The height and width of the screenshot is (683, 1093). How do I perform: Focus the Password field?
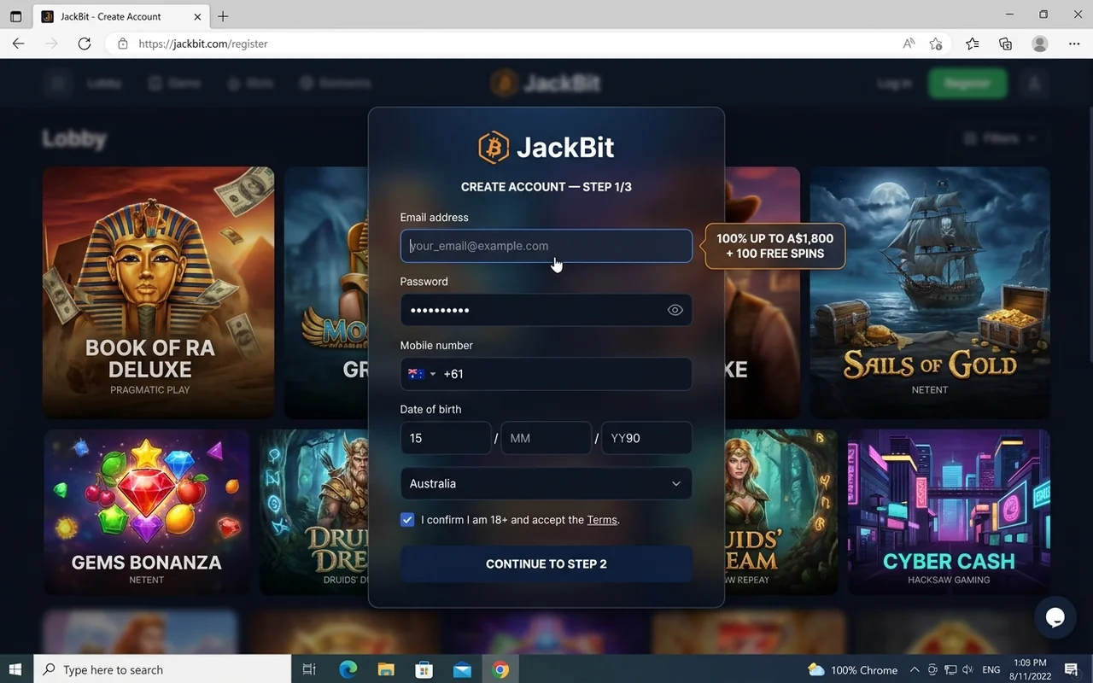(x=546, y=310)
